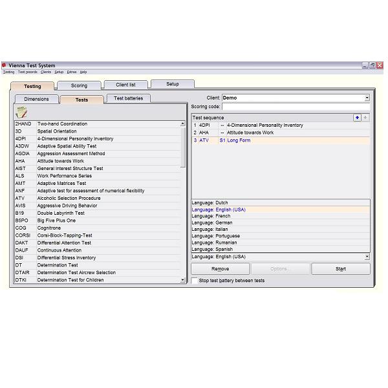Open the Extras menu
The width and height of the screenshot is (388, 388).
[x=72, y=72]
